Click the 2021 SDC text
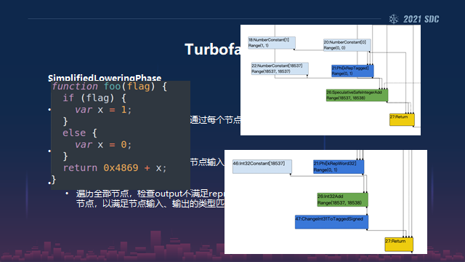The width and height of the screenshot is (465, 262). 421,20
